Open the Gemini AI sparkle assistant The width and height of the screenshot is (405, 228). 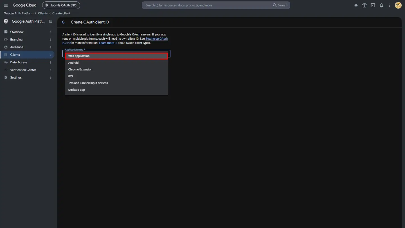tap(356, 5)
